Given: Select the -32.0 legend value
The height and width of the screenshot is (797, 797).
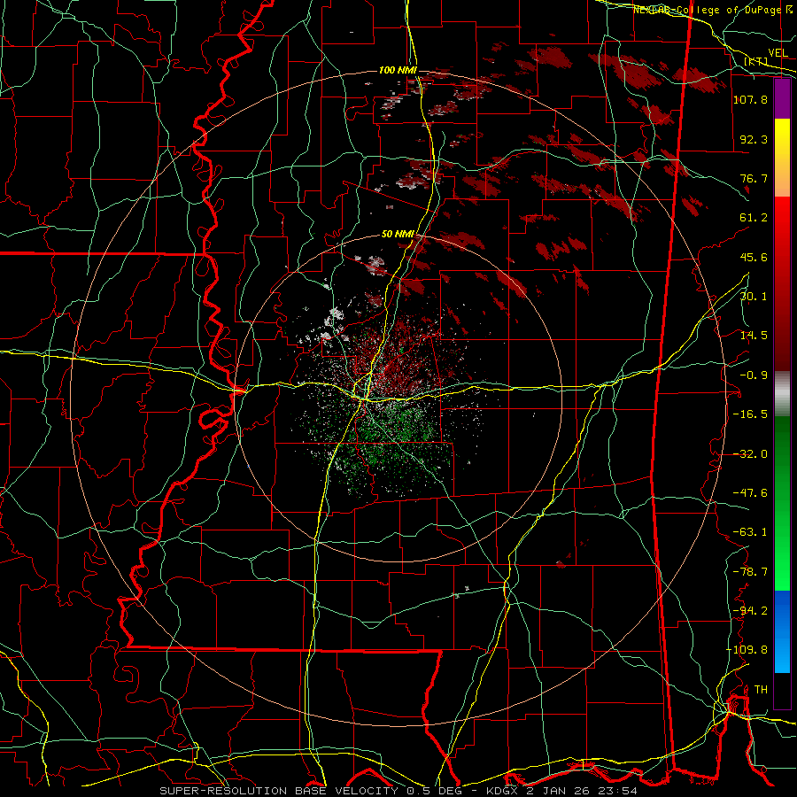Looking at the screenshot, I should [750, 453].
